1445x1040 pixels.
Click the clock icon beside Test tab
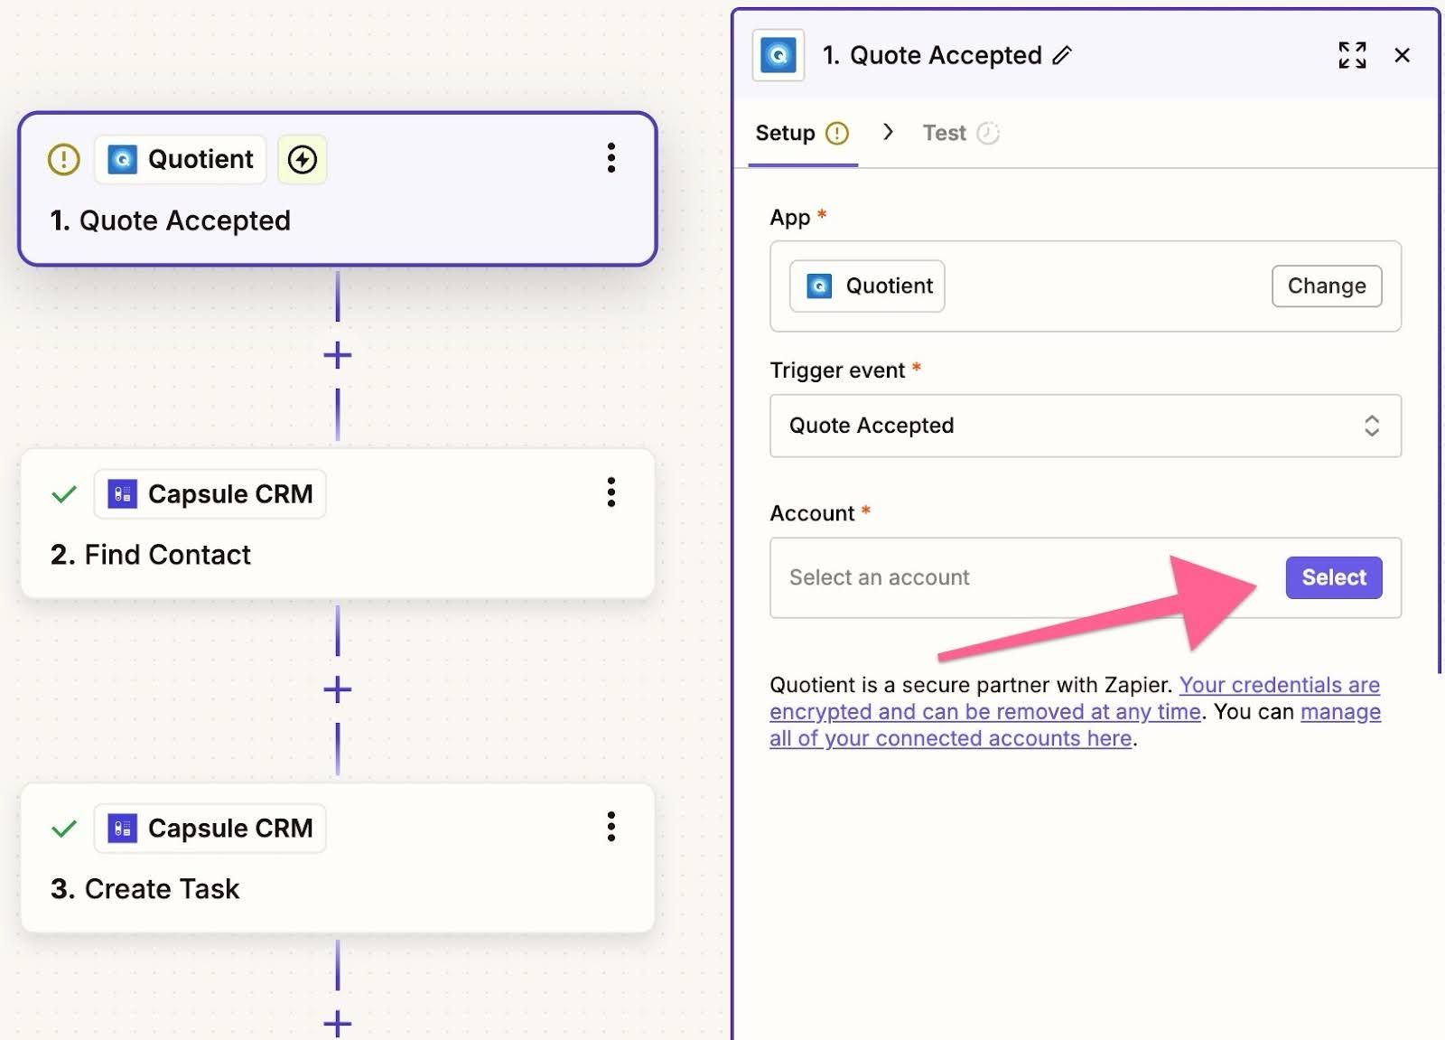pos(989,134)
